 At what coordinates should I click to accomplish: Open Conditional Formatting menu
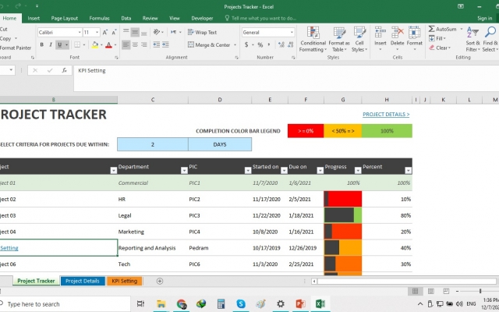point(313,39)
